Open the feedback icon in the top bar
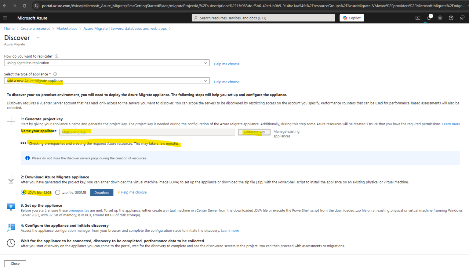This screenshot has height=270, width=469. coord(462,18)
